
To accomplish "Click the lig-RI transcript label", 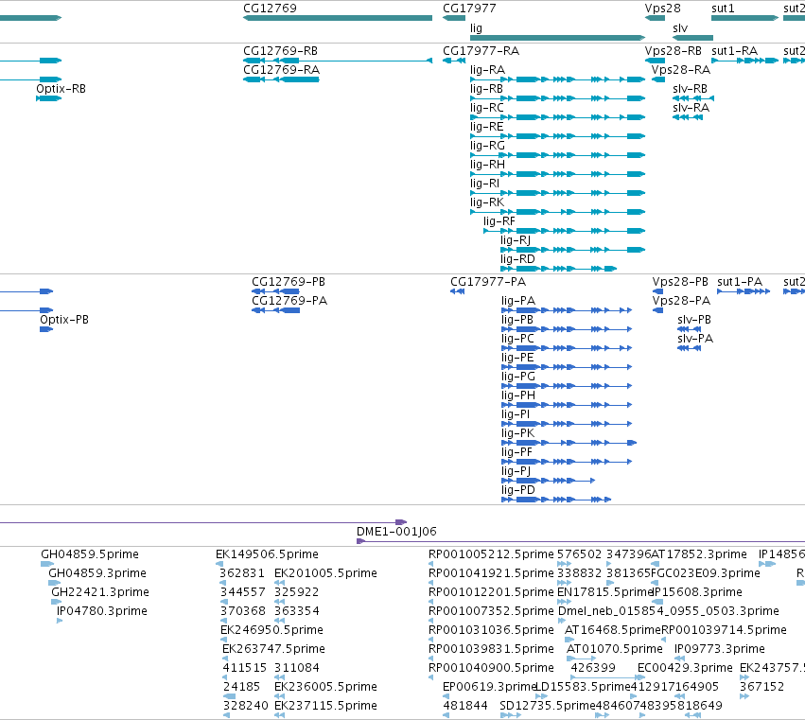I will click(484, 184).
